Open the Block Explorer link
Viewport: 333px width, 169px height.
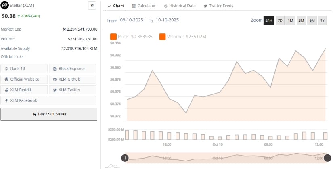click(x=73, y=69)
